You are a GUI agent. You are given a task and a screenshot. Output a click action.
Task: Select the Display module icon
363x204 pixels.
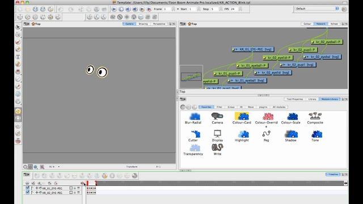coord(217,134)
